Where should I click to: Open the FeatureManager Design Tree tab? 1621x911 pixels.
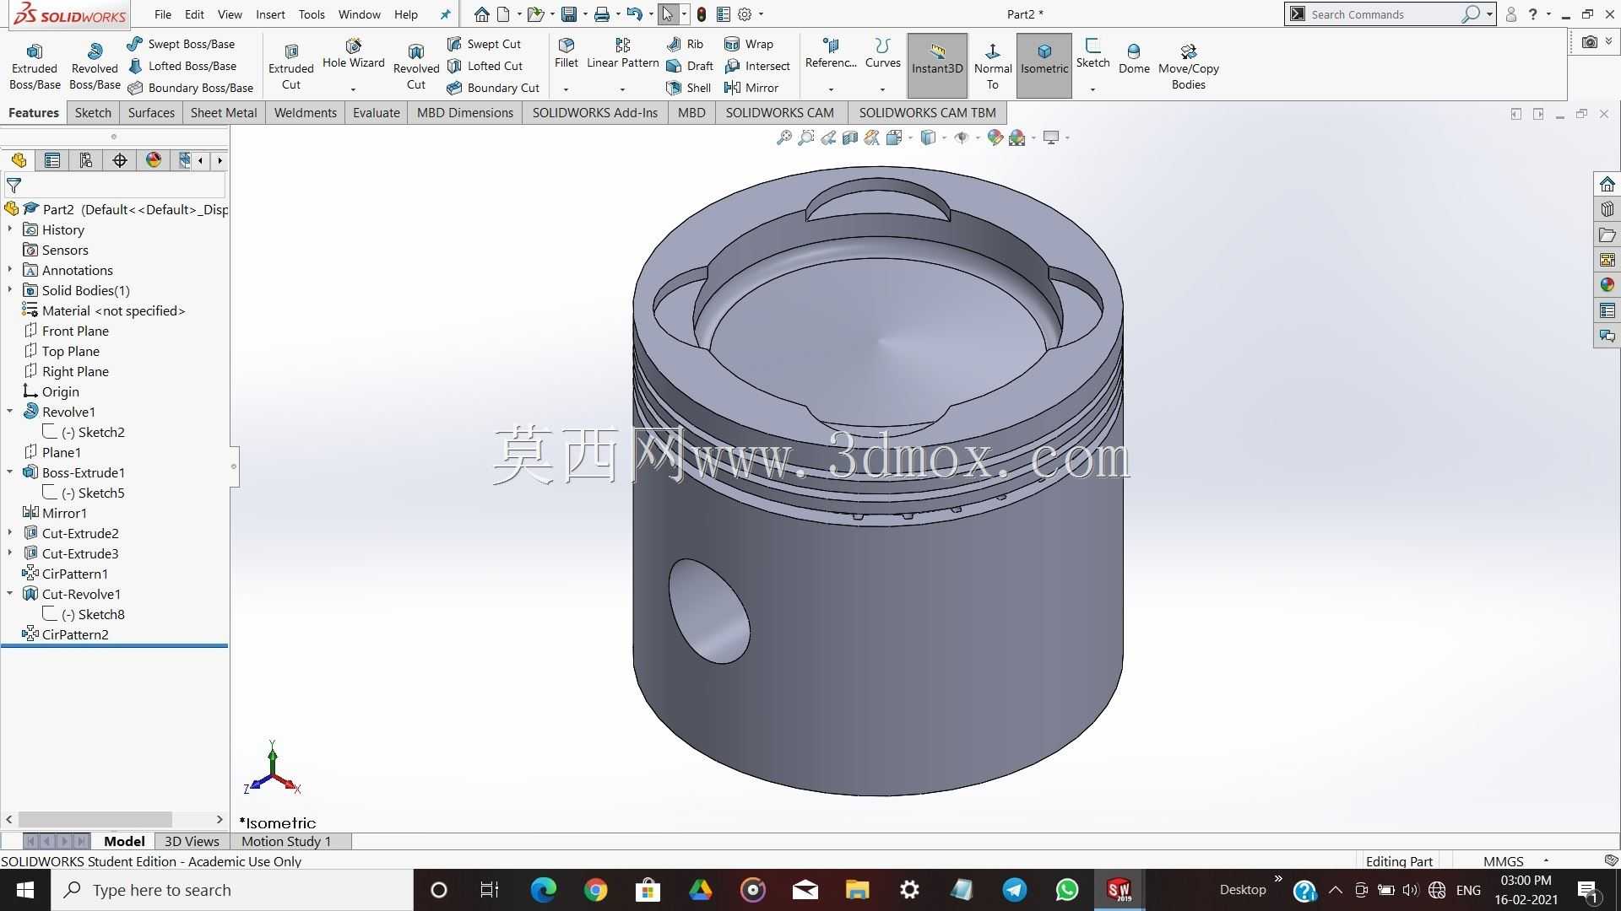click(19, 160)
